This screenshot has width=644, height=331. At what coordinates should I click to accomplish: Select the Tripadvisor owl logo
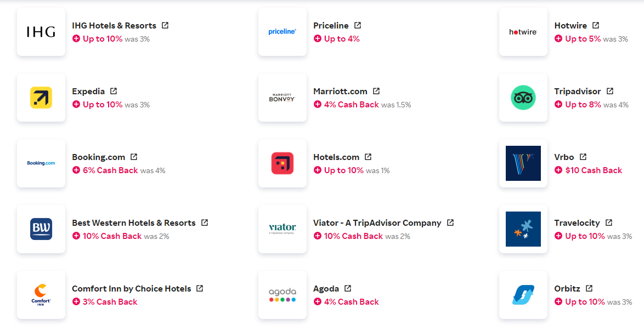pyautogui.click(x=523, y=98)
